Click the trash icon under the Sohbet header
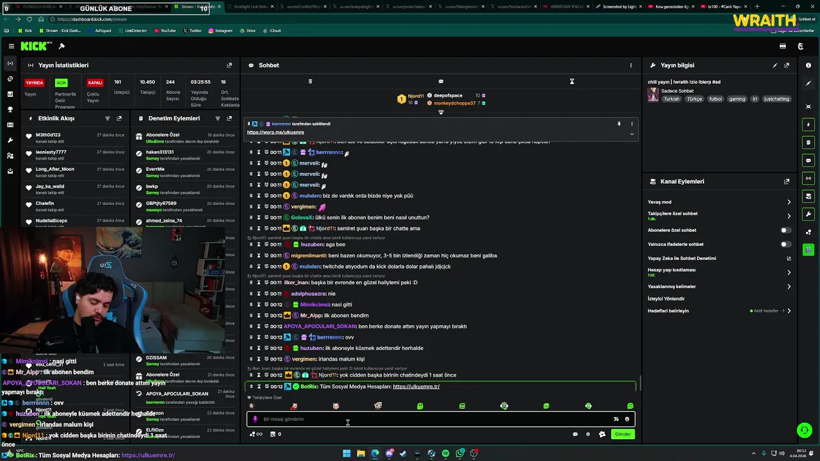 click(x=310, y=81)
